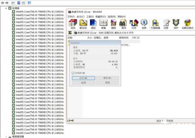Sort by the 修改时间 column header
This screenshot has height=138, width=195.
tap(124, 38)
